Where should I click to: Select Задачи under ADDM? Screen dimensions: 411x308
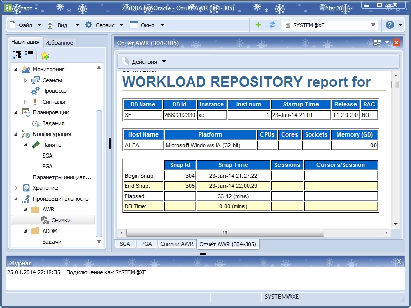(x=52, y=242)
